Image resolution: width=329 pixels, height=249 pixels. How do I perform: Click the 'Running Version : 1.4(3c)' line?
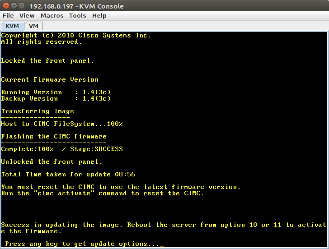pos(56,92)
